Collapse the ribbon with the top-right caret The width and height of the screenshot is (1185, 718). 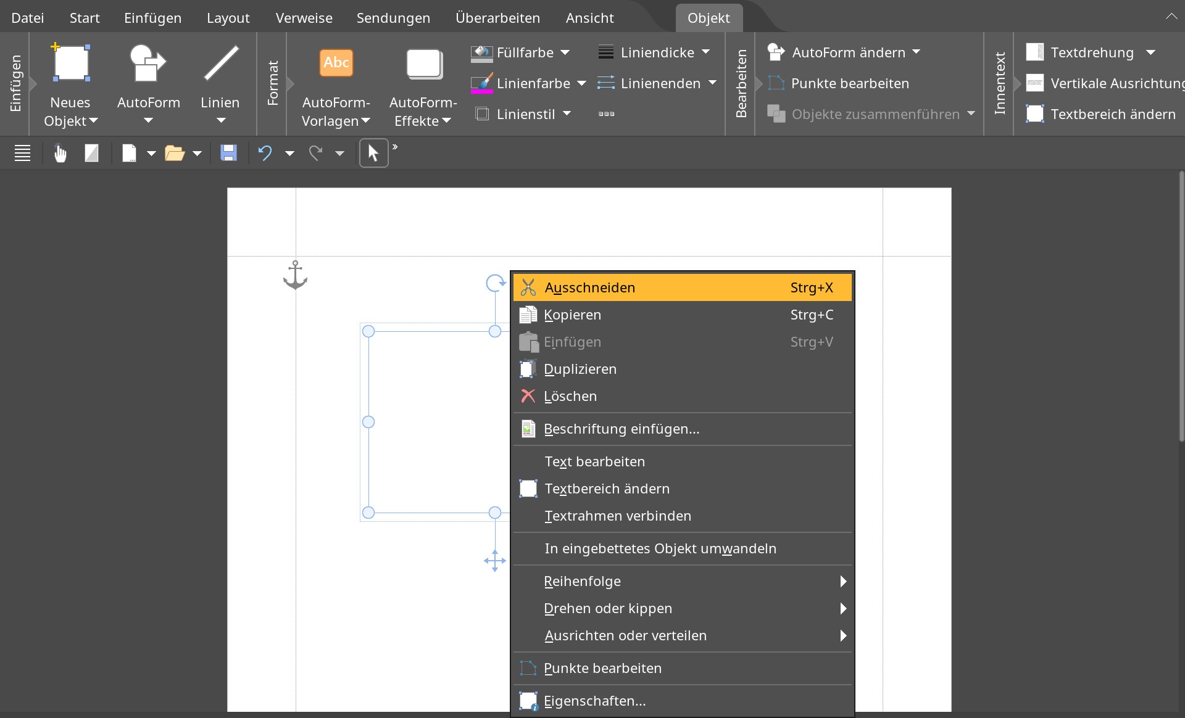(x=1171, y=17)
